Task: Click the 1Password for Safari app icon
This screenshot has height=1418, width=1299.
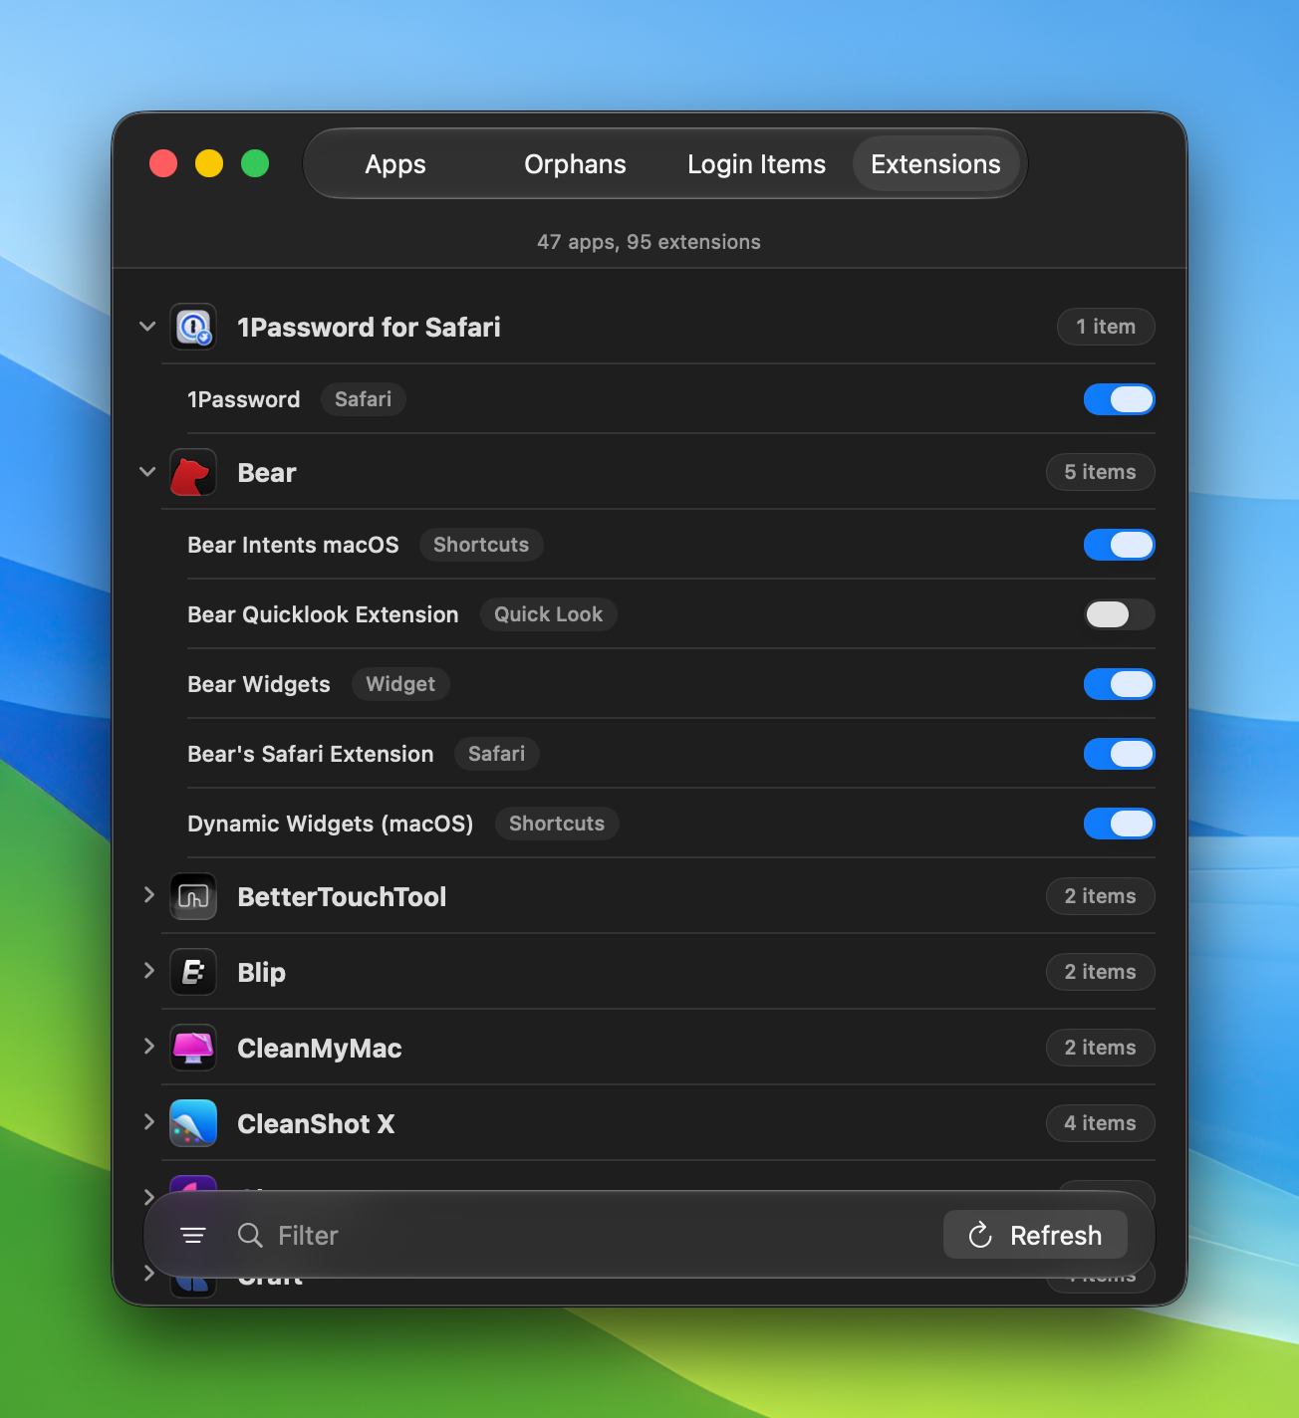Action: (193, 327)
